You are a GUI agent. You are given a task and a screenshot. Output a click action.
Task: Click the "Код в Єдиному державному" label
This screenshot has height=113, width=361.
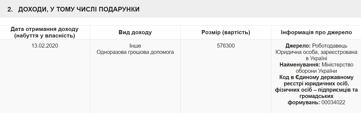pos(316,77)
